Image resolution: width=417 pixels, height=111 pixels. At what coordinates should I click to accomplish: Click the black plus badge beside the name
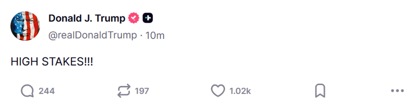148,18
